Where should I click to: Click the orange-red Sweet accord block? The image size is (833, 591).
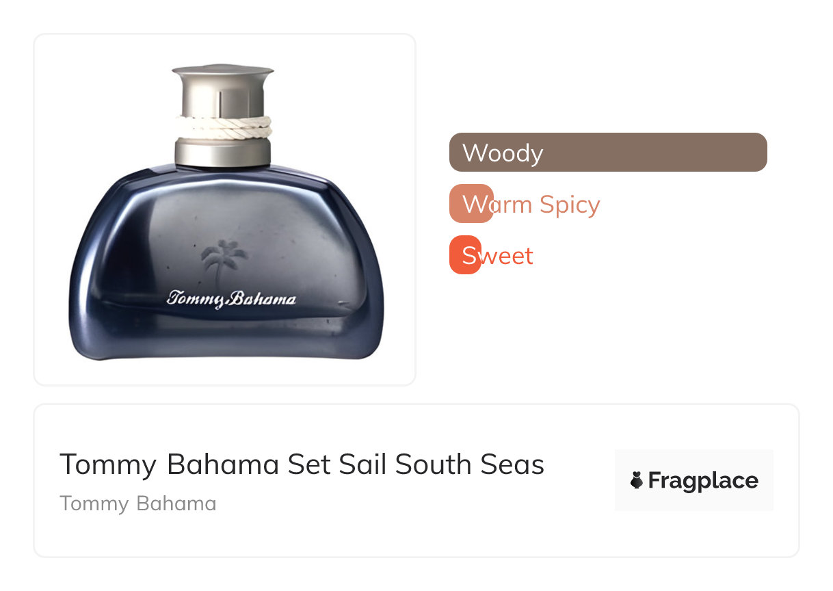coord(465,255)
